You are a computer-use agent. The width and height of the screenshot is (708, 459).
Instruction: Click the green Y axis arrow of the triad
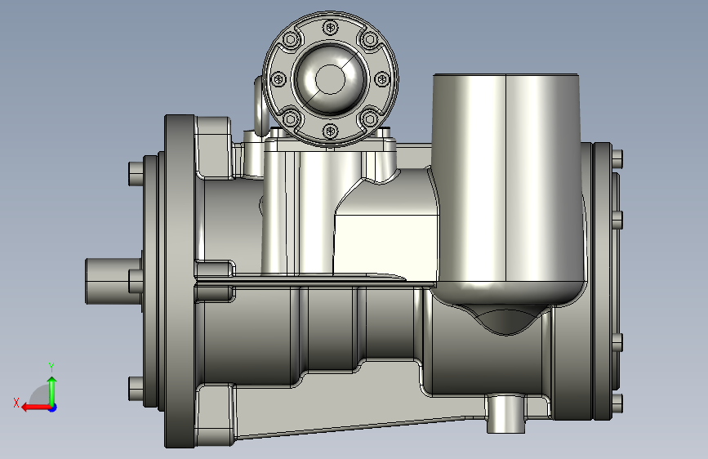pyautogui.click(x=52, y=390)
